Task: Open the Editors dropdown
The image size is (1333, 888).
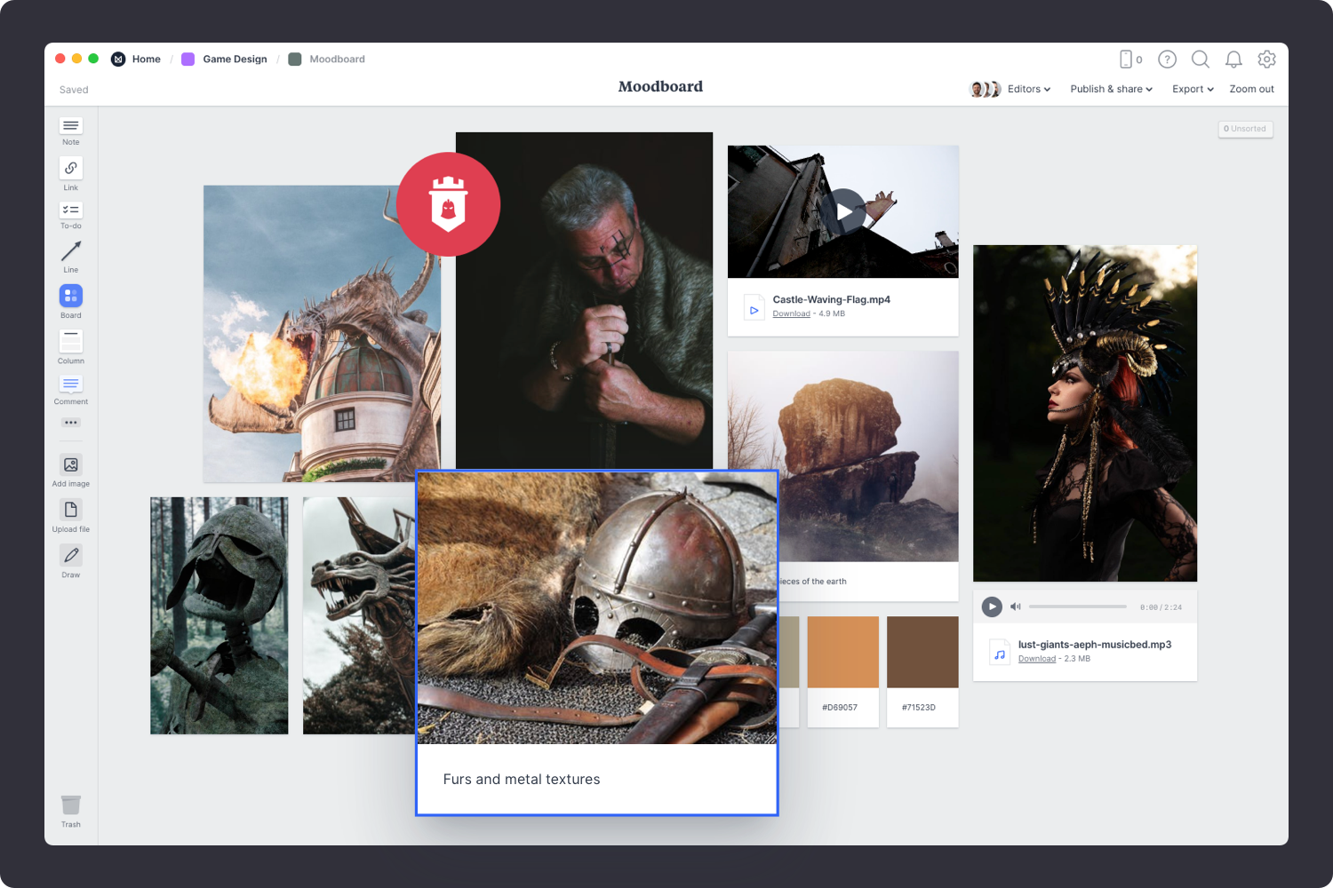Action: coord(1027,89)
